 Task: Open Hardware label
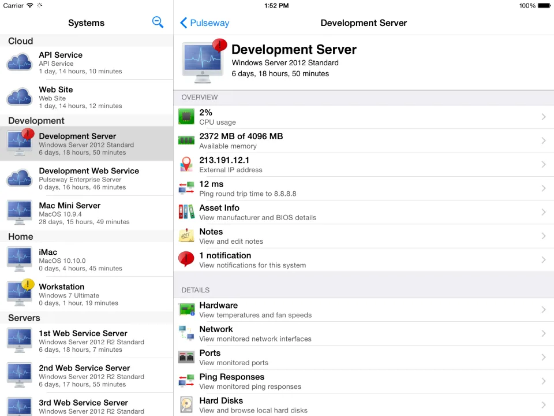(x=218, y=305)
